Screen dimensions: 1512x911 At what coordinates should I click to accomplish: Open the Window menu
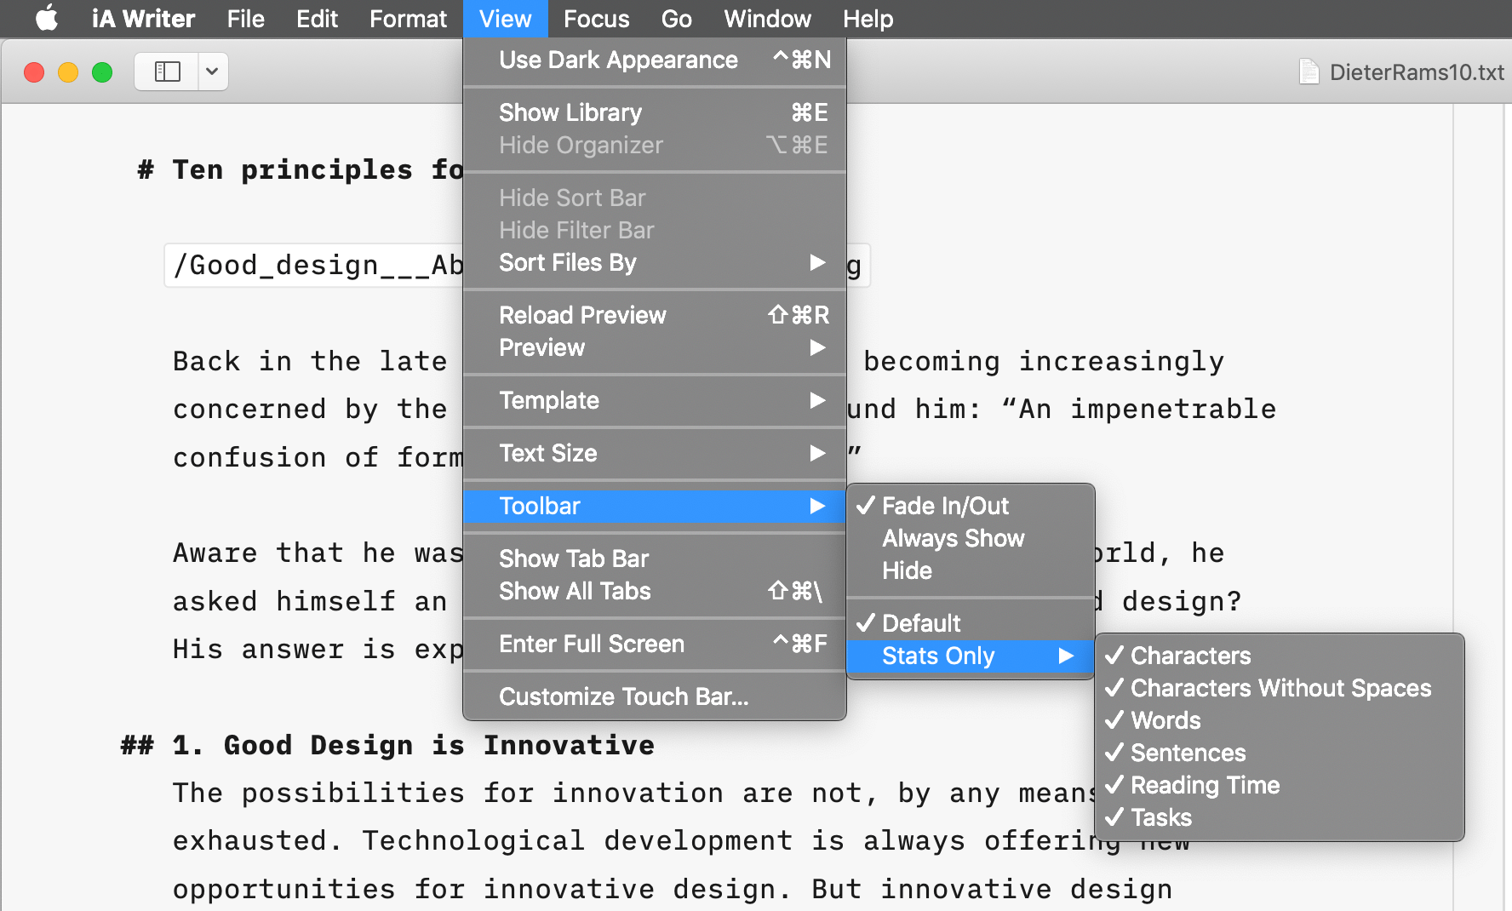767,19
